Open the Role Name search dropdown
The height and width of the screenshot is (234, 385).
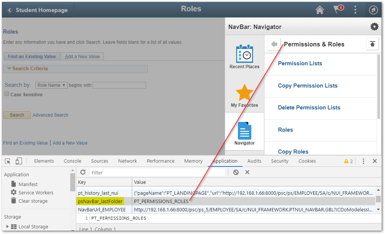(51, 85)
